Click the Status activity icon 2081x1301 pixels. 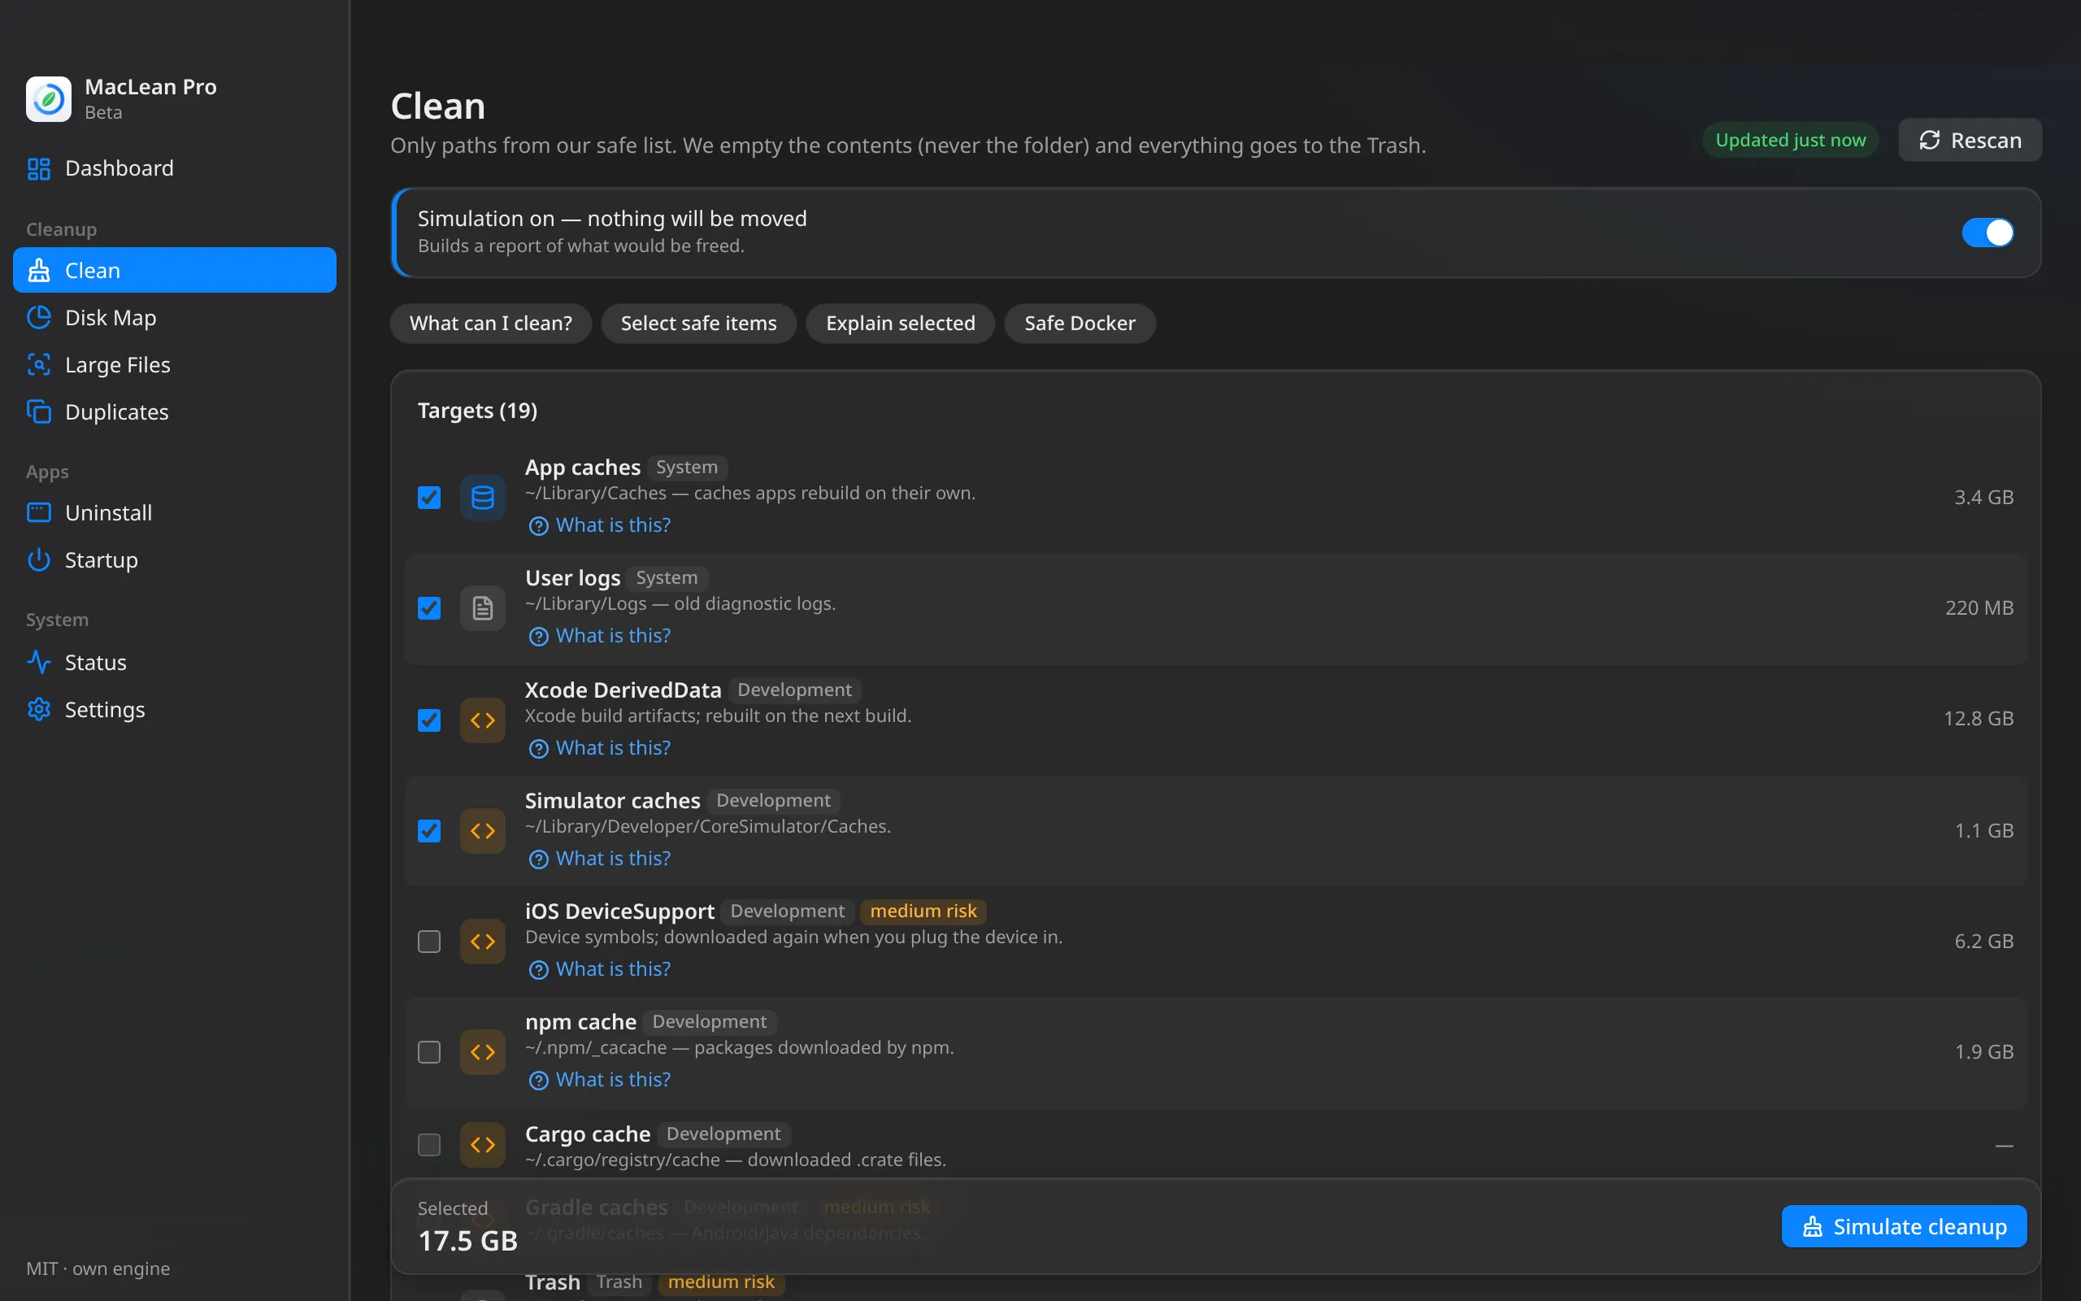pos(39,663)
